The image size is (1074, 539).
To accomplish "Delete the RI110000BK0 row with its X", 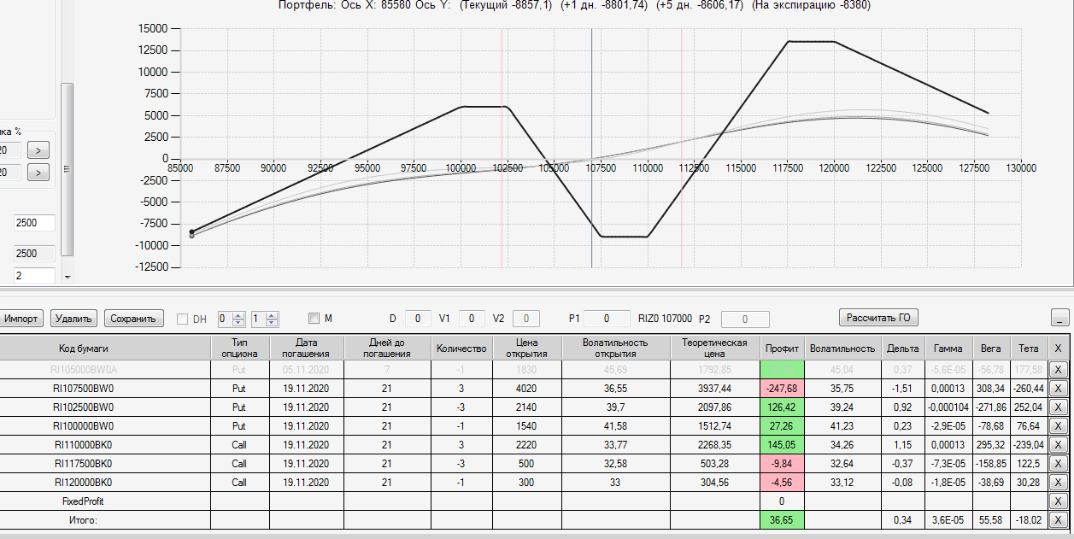I will click(x=1059, y=445).
